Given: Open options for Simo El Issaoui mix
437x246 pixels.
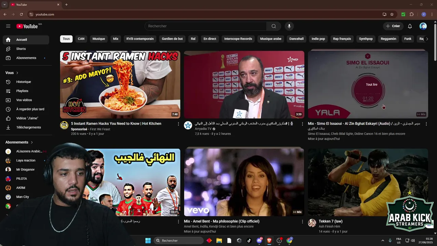Looking at the screenshot, I should [x=426, y=124].
